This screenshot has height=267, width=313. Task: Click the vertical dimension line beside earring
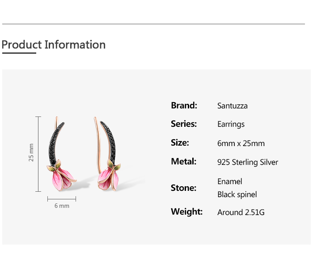tap(38, 154)
